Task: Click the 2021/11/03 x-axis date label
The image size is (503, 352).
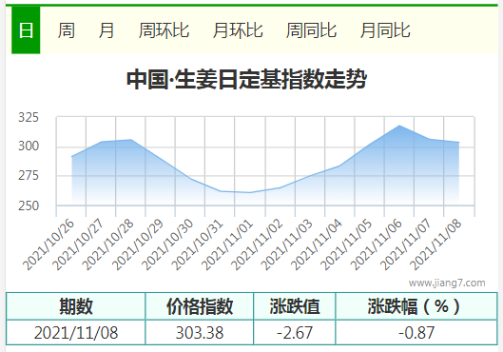Action: [x=286, y=244]
